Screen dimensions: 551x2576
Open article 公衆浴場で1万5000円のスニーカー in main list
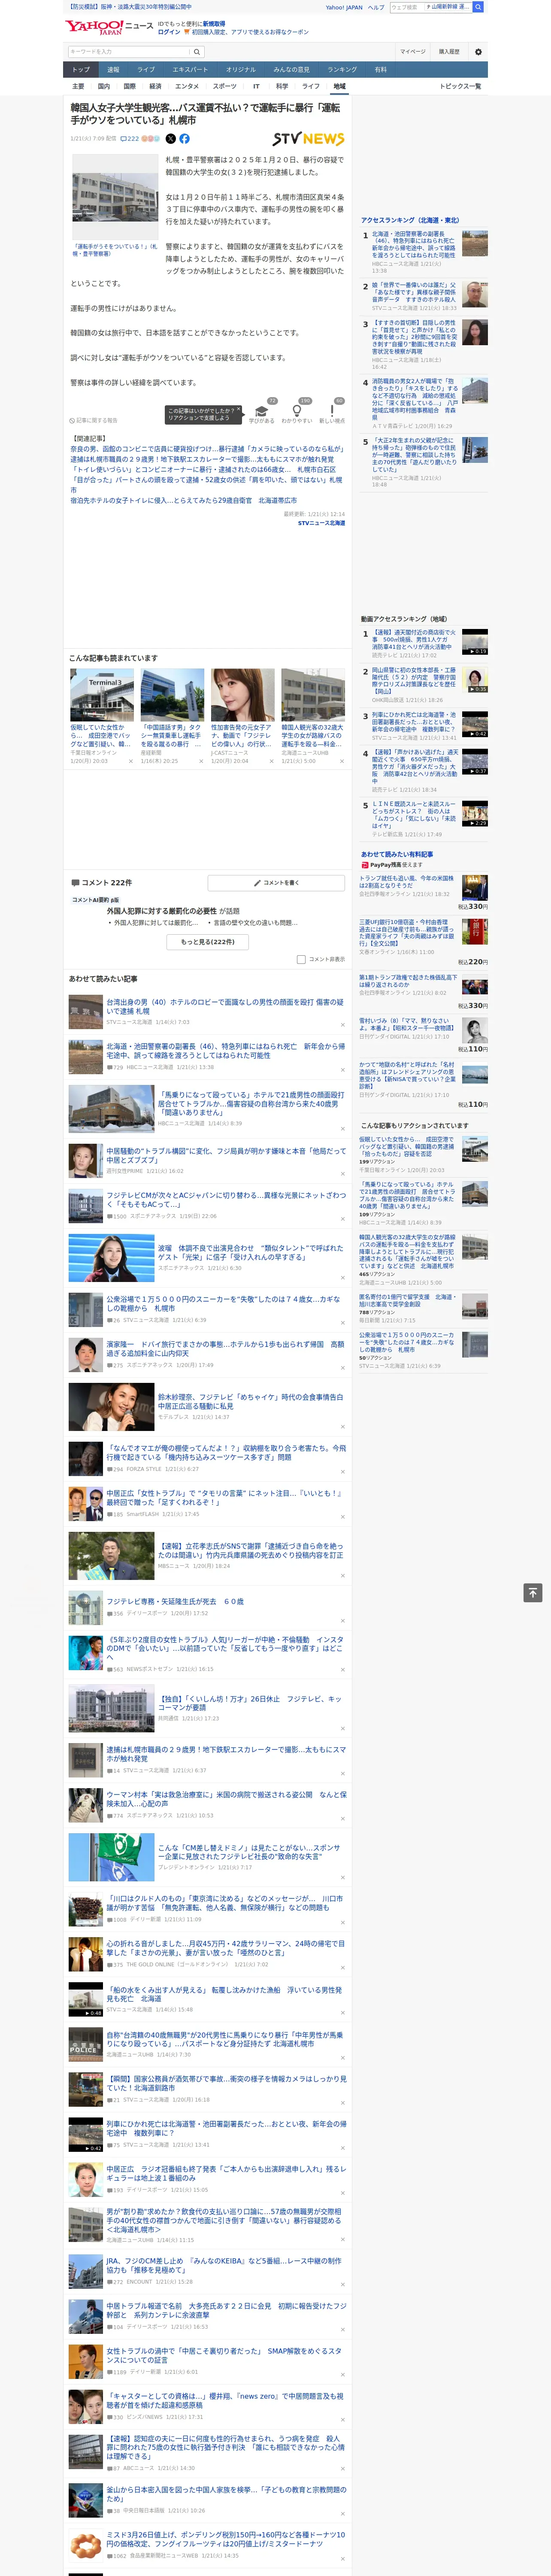224,1304
